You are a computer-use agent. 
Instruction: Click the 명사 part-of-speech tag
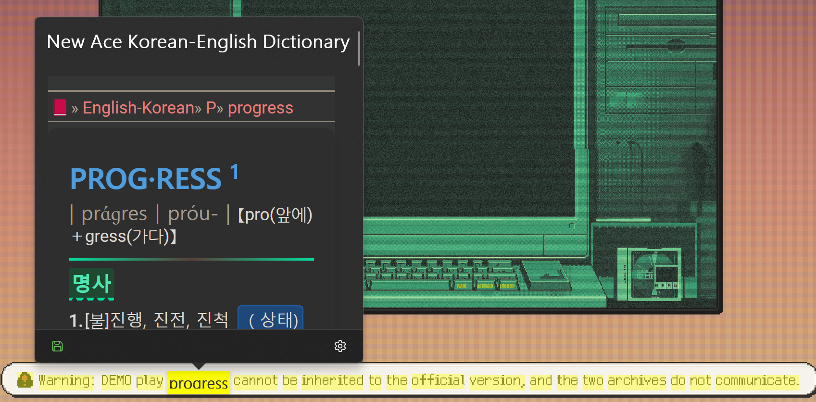pyautogui.click(x=91, y=284)
